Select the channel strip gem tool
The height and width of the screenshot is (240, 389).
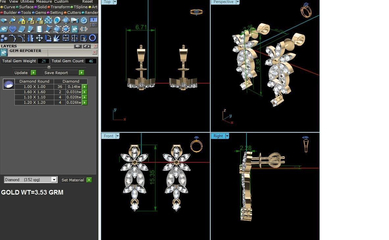click(39, 29)
